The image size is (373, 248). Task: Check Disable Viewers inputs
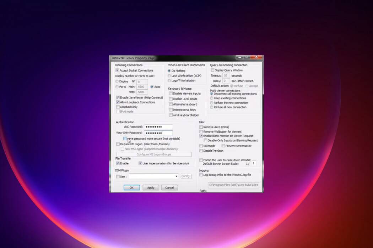click(x=171, y=94)
